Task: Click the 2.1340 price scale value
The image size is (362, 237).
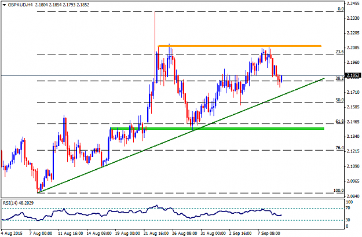Action: (353, 137)
